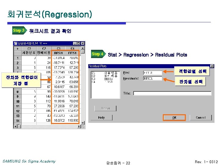Screen dimensions: 220x165
Task: Select the C1 row in the variable list
Action: [x=105, y=73]
